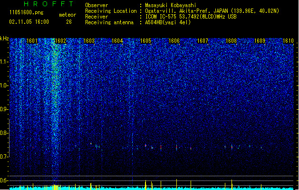Click the 1.0 kHz axis label
Viewport: 299px width, 190px height.
(4, 85)
